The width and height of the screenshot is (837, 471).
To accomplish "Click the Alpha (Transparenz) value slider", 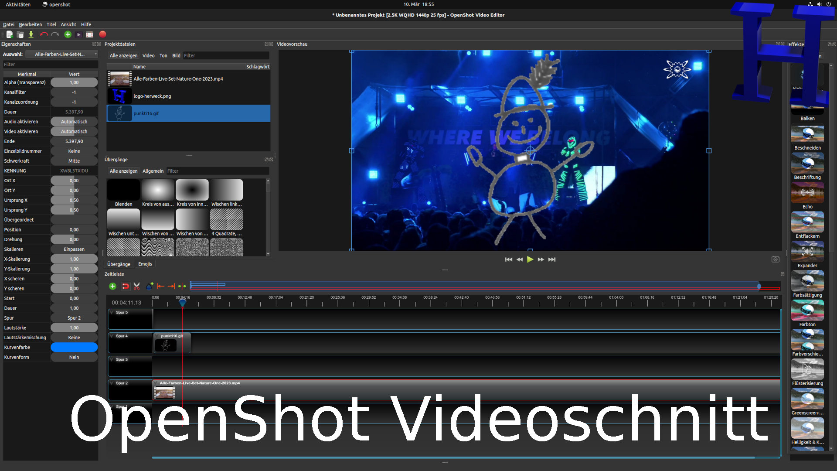I will [x=74, y=82].
